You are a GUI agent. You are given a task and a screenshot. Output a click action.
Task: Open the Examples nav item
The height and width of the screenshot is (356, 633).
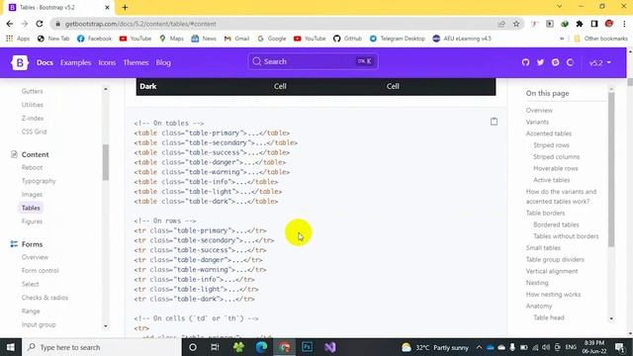pos(75,62)
